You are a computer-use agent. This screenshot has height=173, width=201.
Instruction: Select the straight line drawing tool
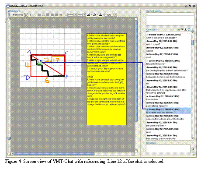pos(35,15)
